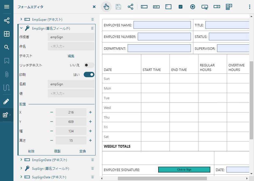Add a list box field tool
254x181 pixels.
click(x=229, y=7)
